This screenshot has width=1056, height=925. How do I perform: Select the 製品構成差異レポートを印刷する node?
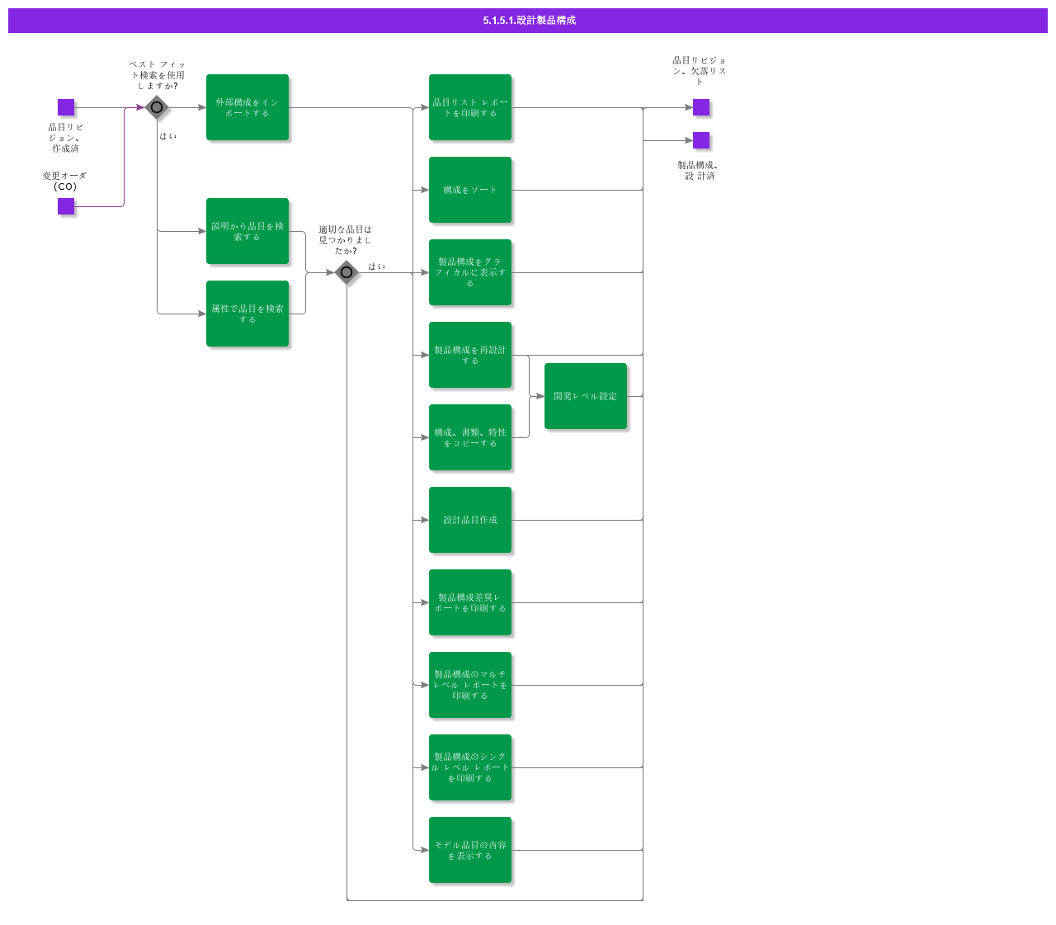470,602
